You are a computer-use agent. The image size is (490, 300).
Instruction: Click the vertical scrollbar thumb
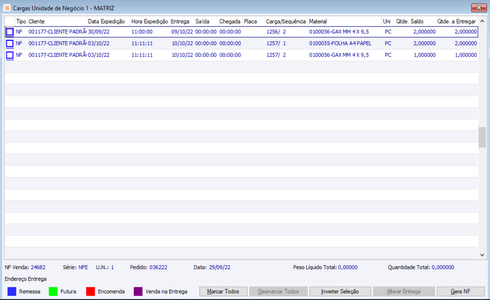[x=482, y=137]
